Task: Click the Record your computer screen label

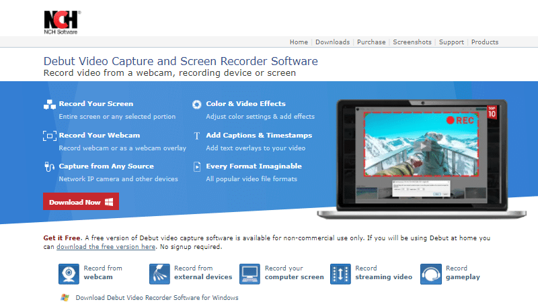Action: pos(294,273)
